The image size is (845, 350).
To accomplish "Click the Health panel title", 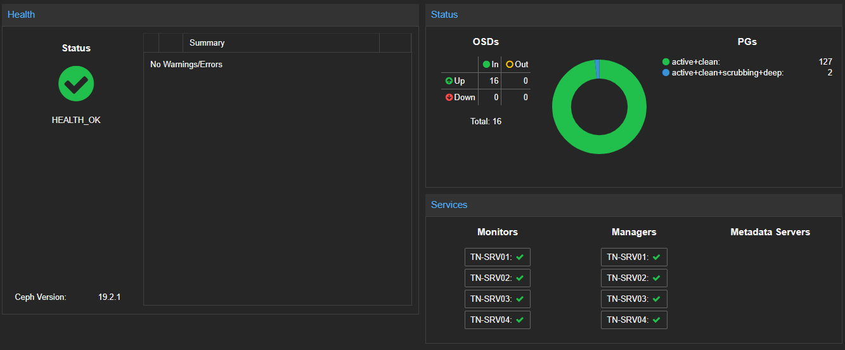I will (22, 14).
